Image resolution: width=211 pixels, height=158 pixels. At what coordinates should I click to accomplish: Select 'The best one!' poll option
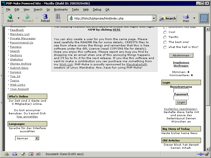point(165,42)
